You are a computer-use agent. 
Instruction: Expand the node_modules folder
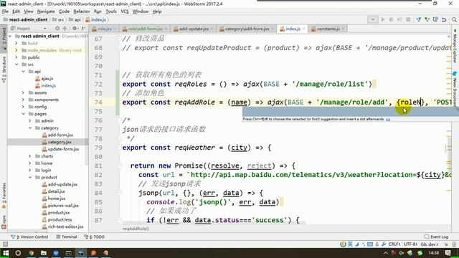(x=16, y=50)
